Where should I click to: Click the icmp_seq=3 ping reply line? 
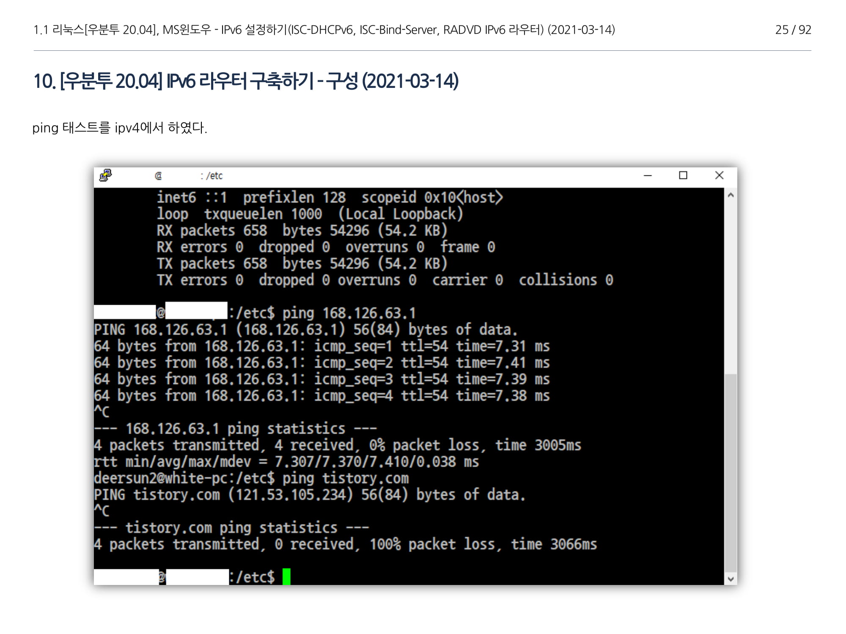[x=321, y=379]
